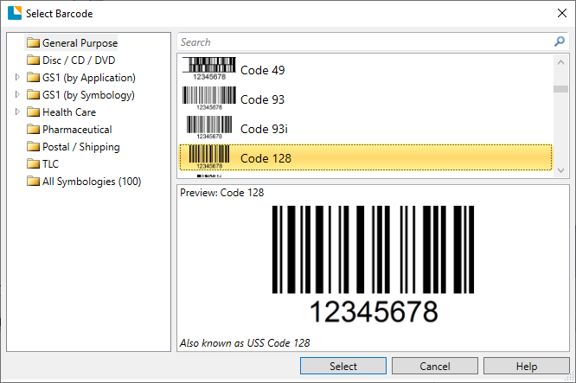Open Help for barcode selection
The image size is (576, 383).
coord(527,367)
